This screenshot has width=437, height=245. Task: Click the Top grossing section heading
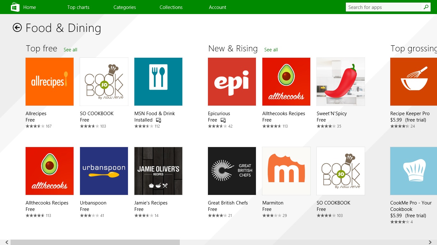click(414, 48)
